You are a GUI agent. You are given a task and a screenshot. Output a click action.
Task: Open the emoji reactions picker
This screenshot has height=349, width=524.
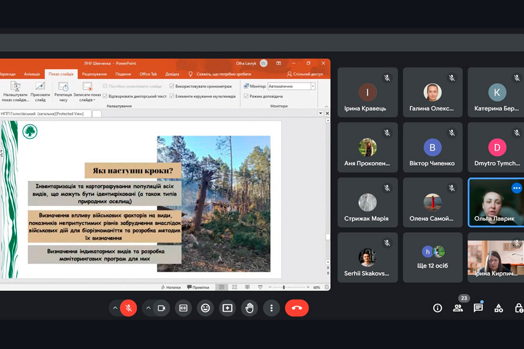[x=206, y=308]
